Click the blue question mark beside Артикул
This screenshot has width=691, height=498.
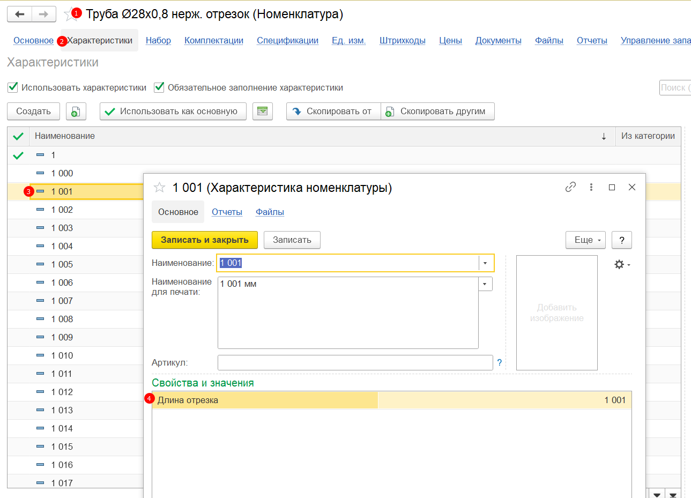pyautogui.click(x=499, y=363)
